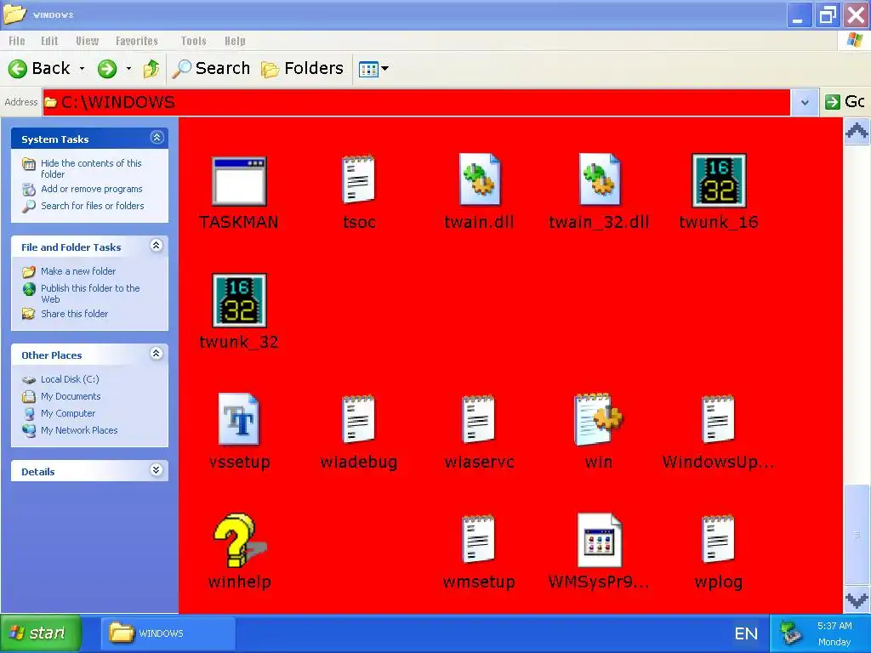
Task: Go to My Network Places
Action: (x=79, y=430)
